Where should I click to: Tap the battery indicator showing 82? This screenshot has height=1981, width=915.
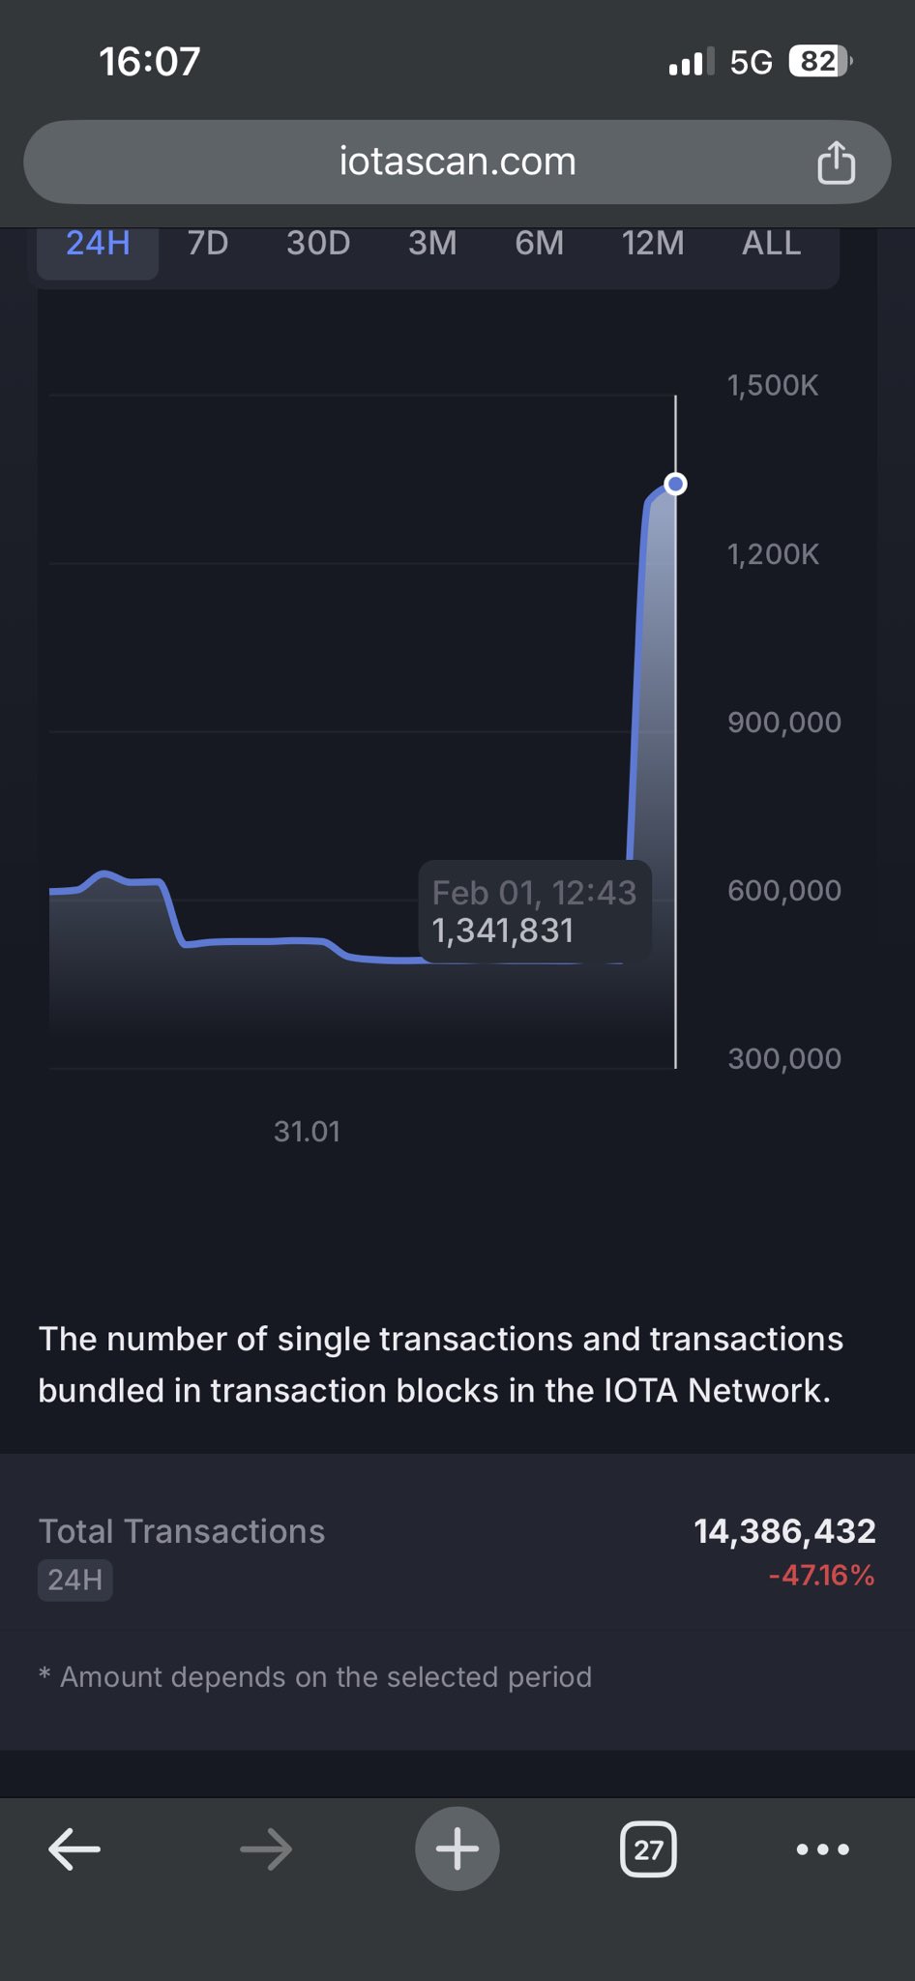[x=819, y=62]
